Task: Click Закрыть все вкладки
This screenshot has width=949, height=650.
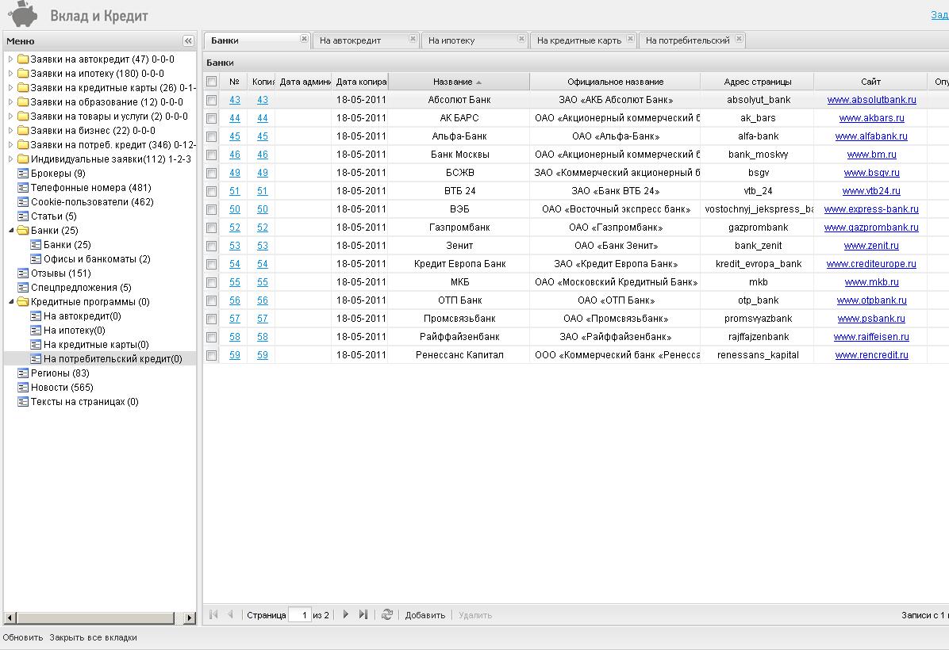Action: 93,637
